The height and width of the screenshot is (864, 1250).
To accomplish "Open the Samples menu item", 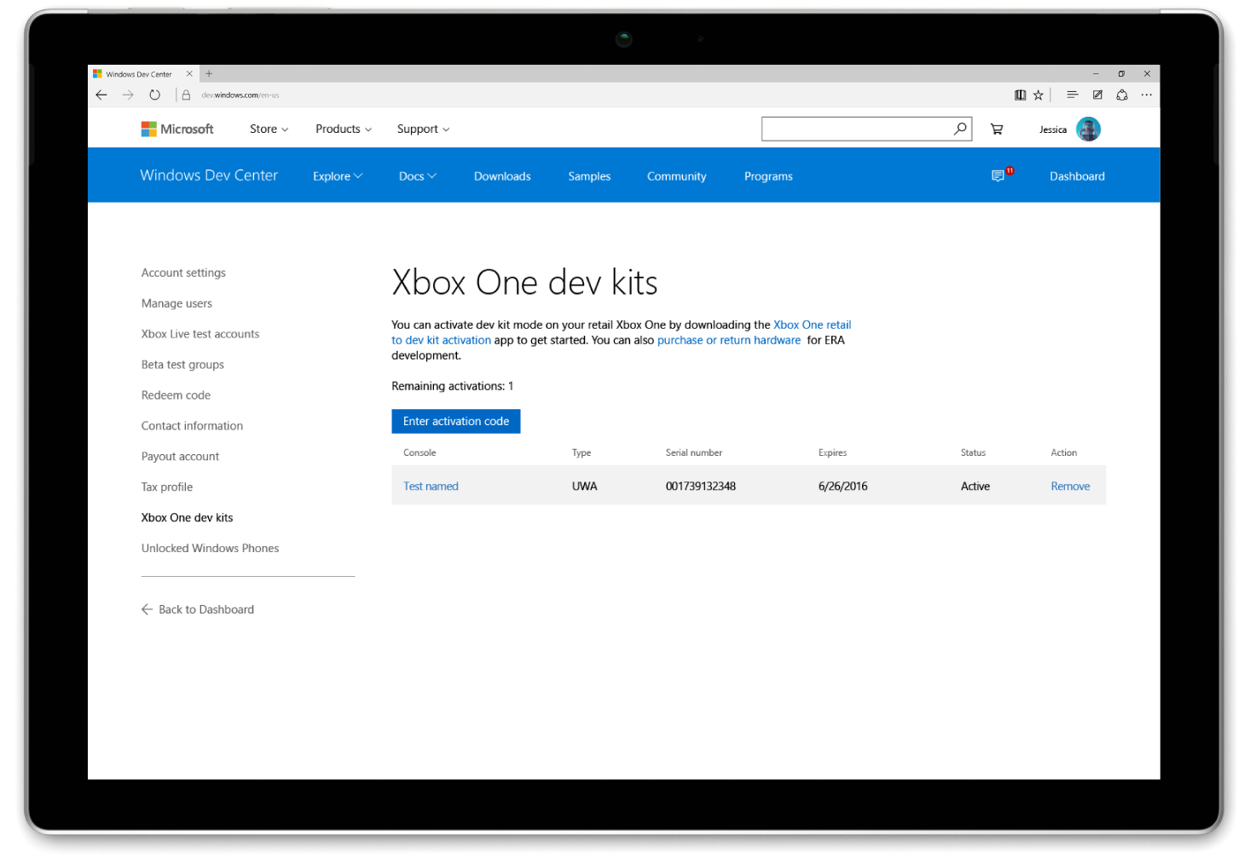I will click(x=589, y=176).
